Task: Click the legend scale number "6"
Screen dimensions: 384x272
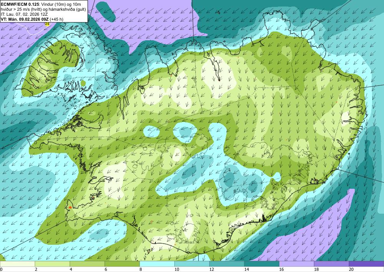Action: (106, 269)
